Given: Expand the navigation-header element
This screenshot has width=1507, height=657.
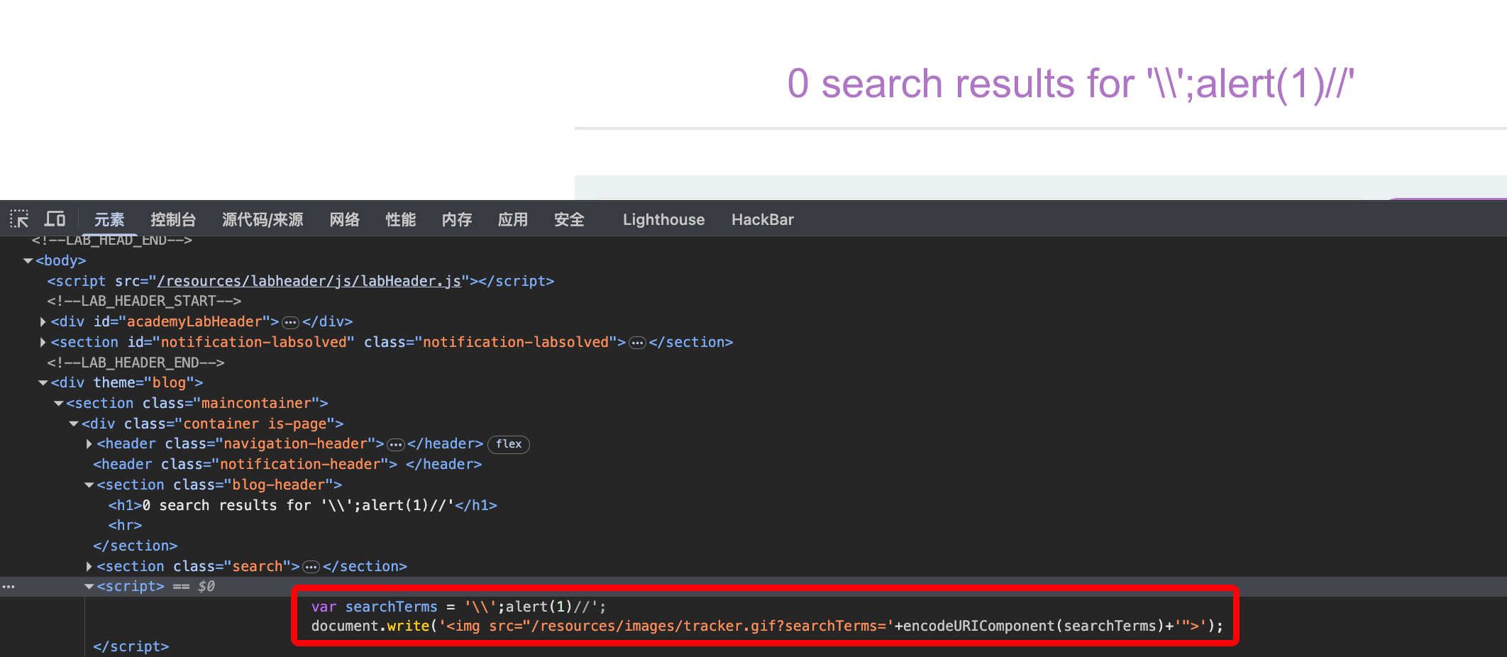Looking at the screenshot, I should [89, 444].
